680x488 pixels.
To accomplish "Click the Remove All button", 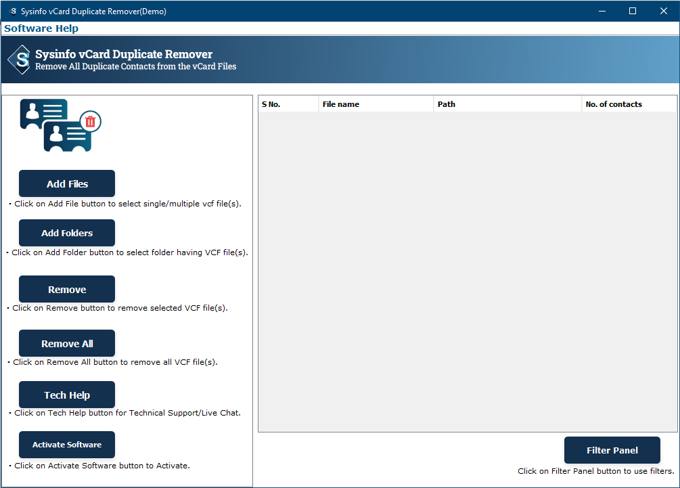I will 67,344.
